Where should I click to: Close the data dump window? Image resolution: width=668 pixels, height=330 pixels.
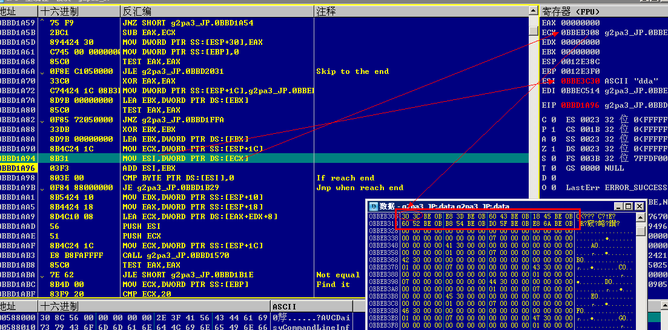point(639,206)
